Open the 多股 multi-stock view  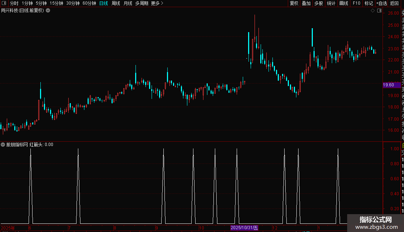click(319, 3)
